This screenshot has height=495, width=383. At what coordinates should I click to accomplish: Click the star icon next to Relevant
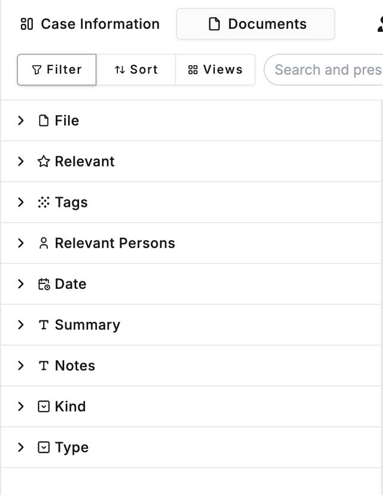[43, 162]
